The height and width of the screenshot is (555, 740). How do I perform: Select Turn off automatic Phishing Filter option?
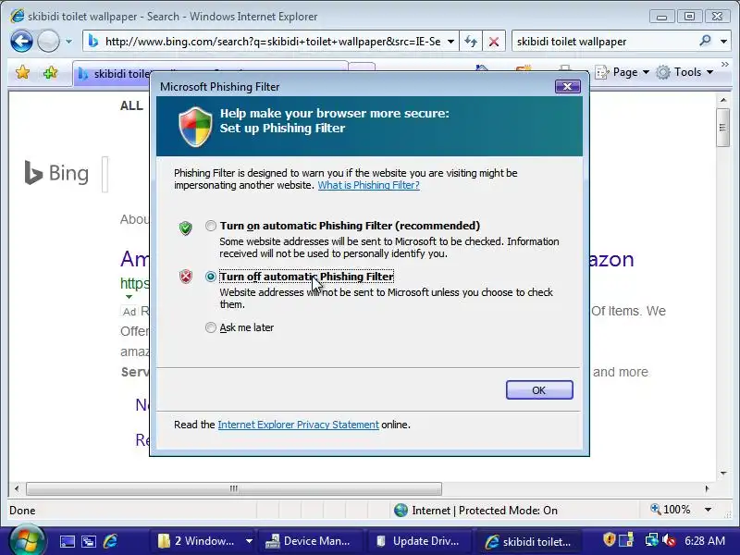(x=211, y=277)
